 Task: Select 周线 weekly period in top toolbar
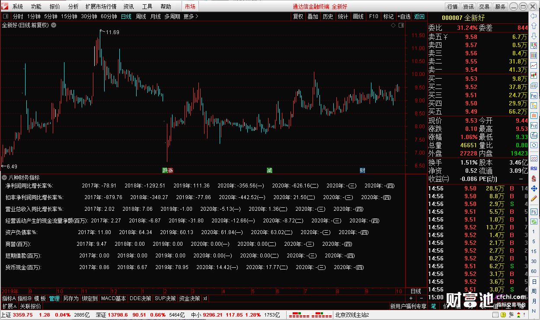[x=141, y=16]
